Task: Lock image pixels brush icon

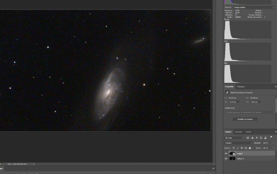Action: [x=238, y=148]
